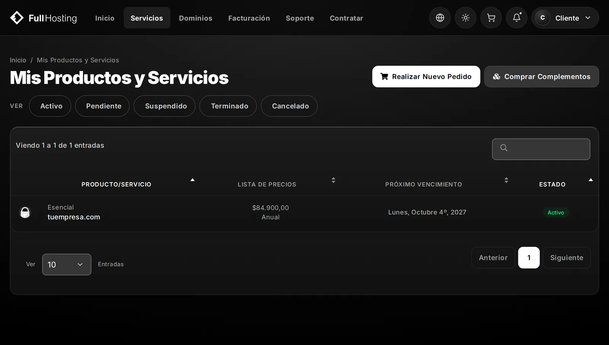This screenshot has width=609, height=345.
Task: Click the Siguiente pagination button
Action: pos(566,258)
